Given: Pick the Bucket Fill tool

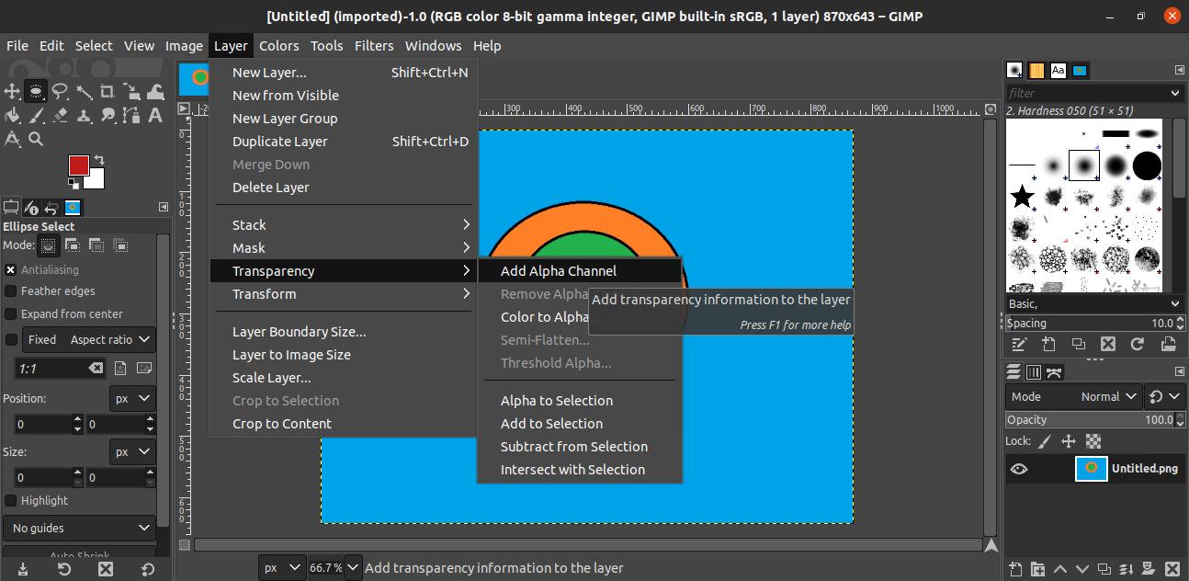Looking at the screenshot, I should click(x=12, y=115).
